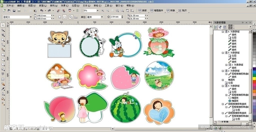Click the 贴齐 button

tap(182, 10)
